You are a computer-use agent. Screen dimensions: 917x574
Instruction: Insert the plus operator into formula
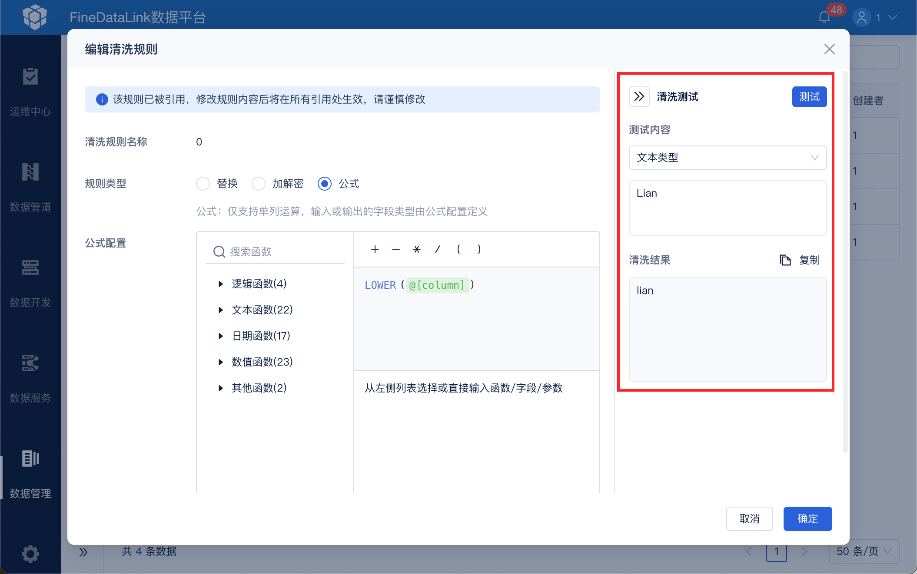tap(375, 249)
